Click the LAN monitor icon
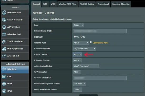145x96 pixels. pos(4,77)
